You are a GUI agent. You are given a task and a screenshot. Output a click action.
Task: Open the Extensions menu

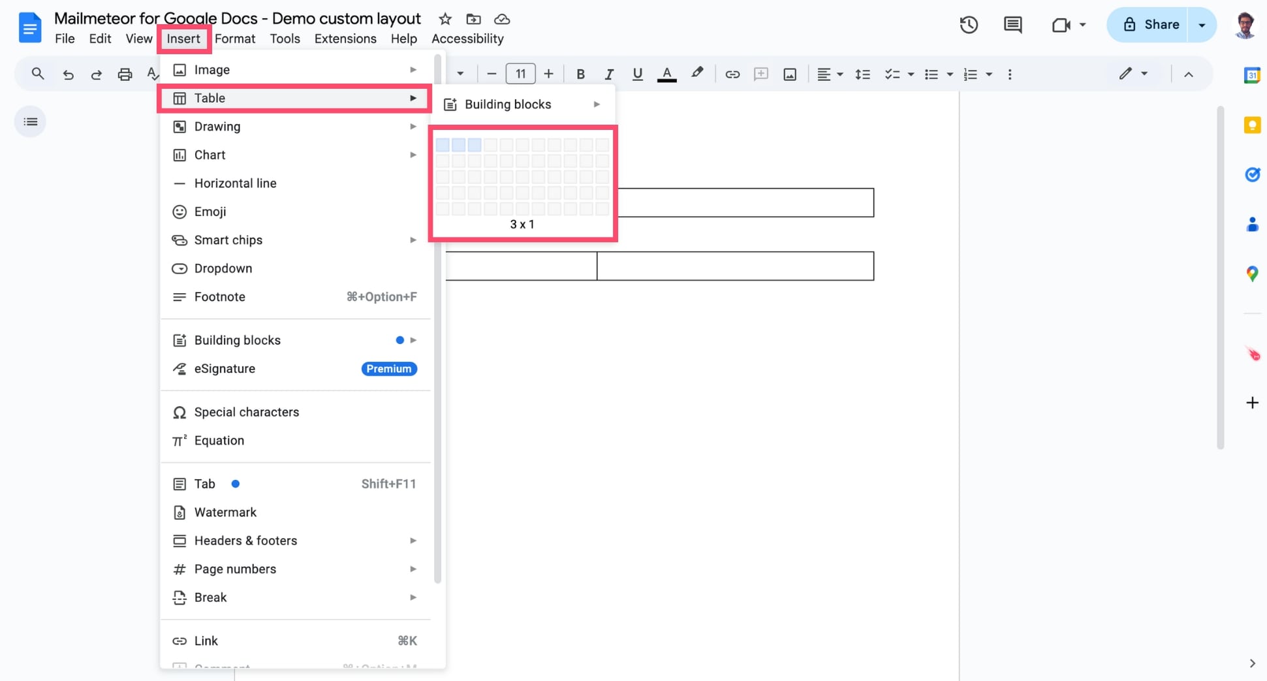(x=345, y=39)
